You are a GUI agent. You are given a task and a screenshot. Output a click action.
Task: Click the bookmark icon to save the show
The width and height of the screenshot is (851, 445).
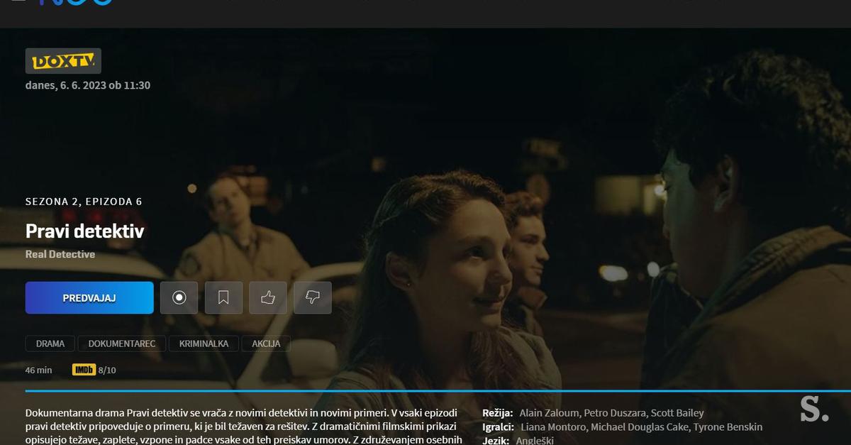223,297
